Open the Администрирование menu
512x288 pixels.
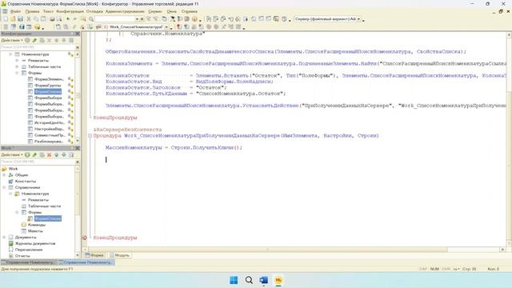[125, 11]
